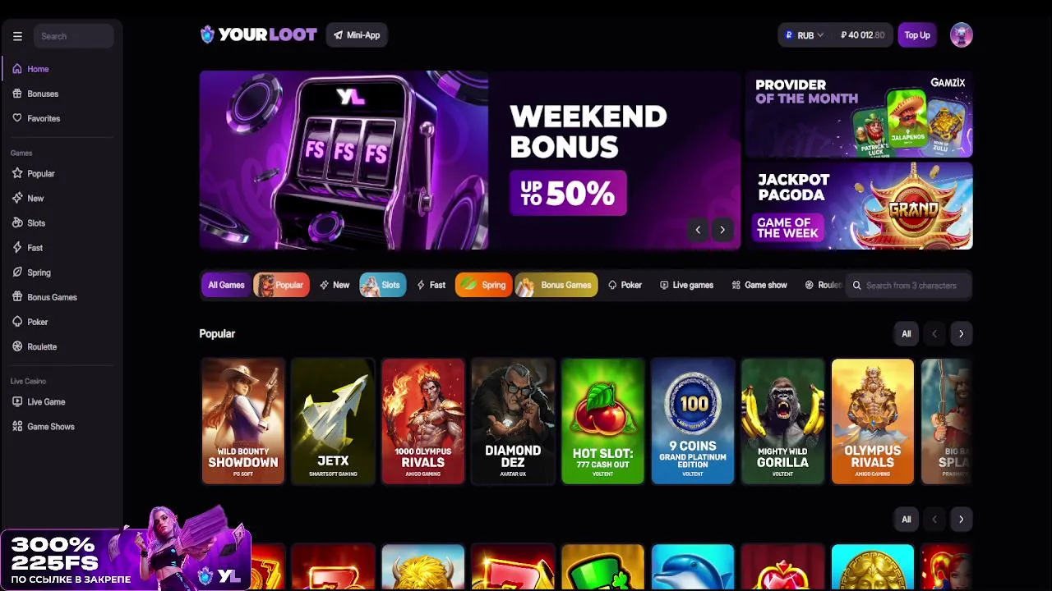Screen dimensions: 1052x591
Task: Open Roulette in the sidebar
Action: coord(42,346)
